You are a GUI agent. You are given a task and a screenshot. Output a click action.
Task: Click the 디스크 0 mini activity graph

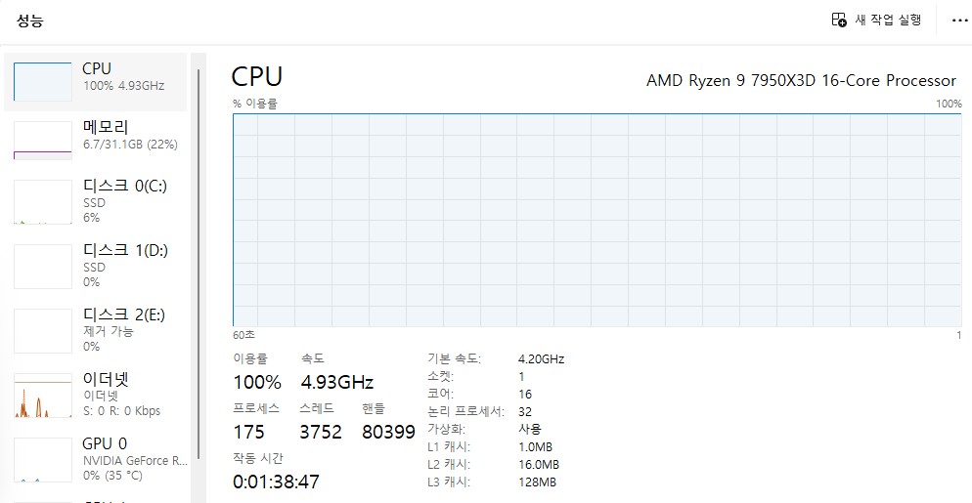tap(43, 202)
